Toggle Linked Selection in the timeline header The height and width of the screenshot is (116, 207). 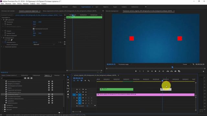[x=82, y=81]
